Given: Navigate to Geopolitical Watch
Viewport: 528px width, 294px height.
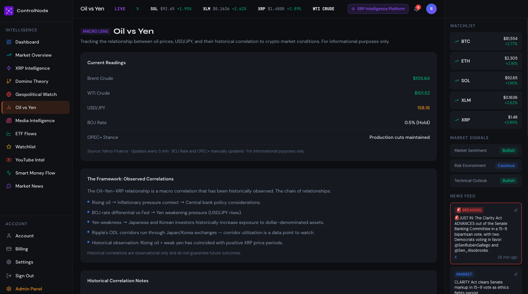Looking at the screenshot, I should [x=35, y=94].
